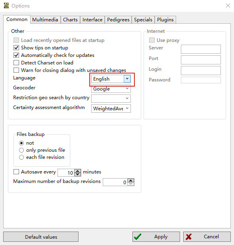Switch to the Multimedia tab
The height and width of the screenshot is (245, 234).
coord(45,20)
